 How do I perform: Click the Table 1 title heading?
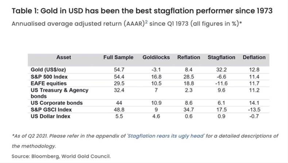point(142,10)
